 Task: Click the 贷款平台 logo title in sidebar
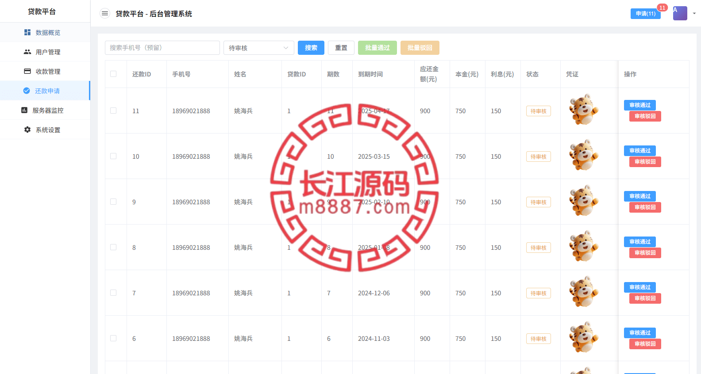click(42, 11)
